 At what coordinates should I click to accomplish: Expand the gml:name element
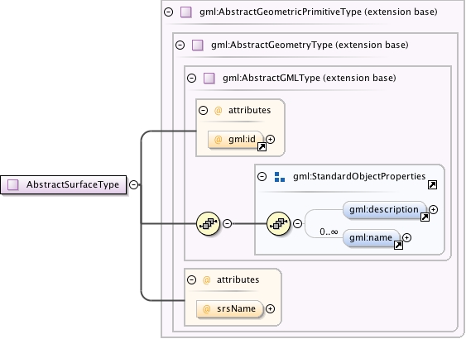click(x=407, y=237)
